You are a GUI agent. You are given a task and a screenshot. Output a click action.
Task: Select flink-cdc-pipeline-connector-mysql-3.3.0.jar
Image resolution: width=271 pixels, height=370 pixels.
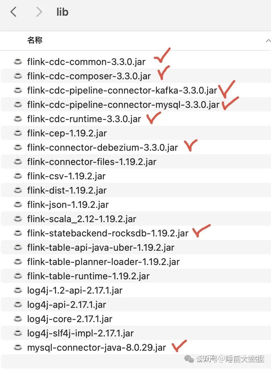pos(122,105)
